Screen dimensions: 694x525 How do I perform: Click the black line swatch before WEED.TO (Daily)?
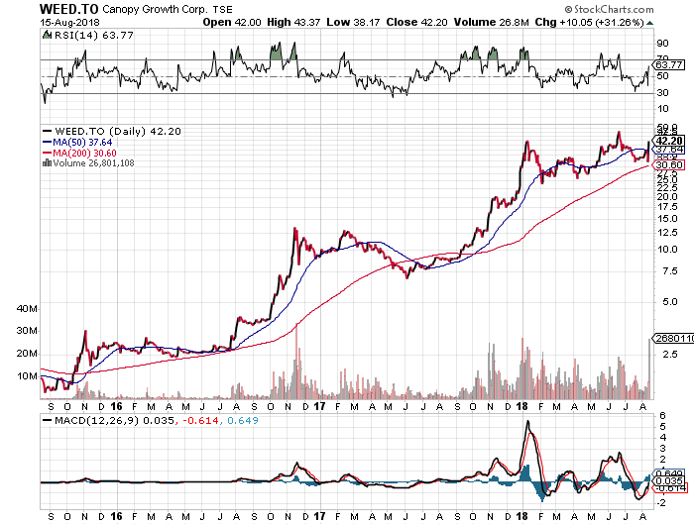click(x=47, y=131)
